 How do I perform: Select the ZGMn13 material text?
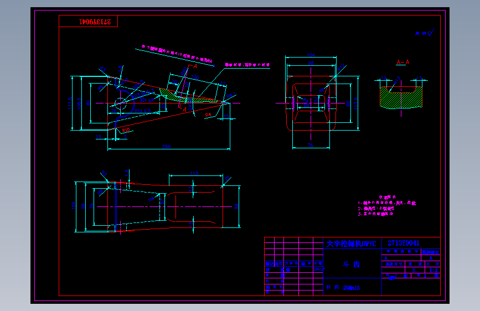click(x=352, y=288)
